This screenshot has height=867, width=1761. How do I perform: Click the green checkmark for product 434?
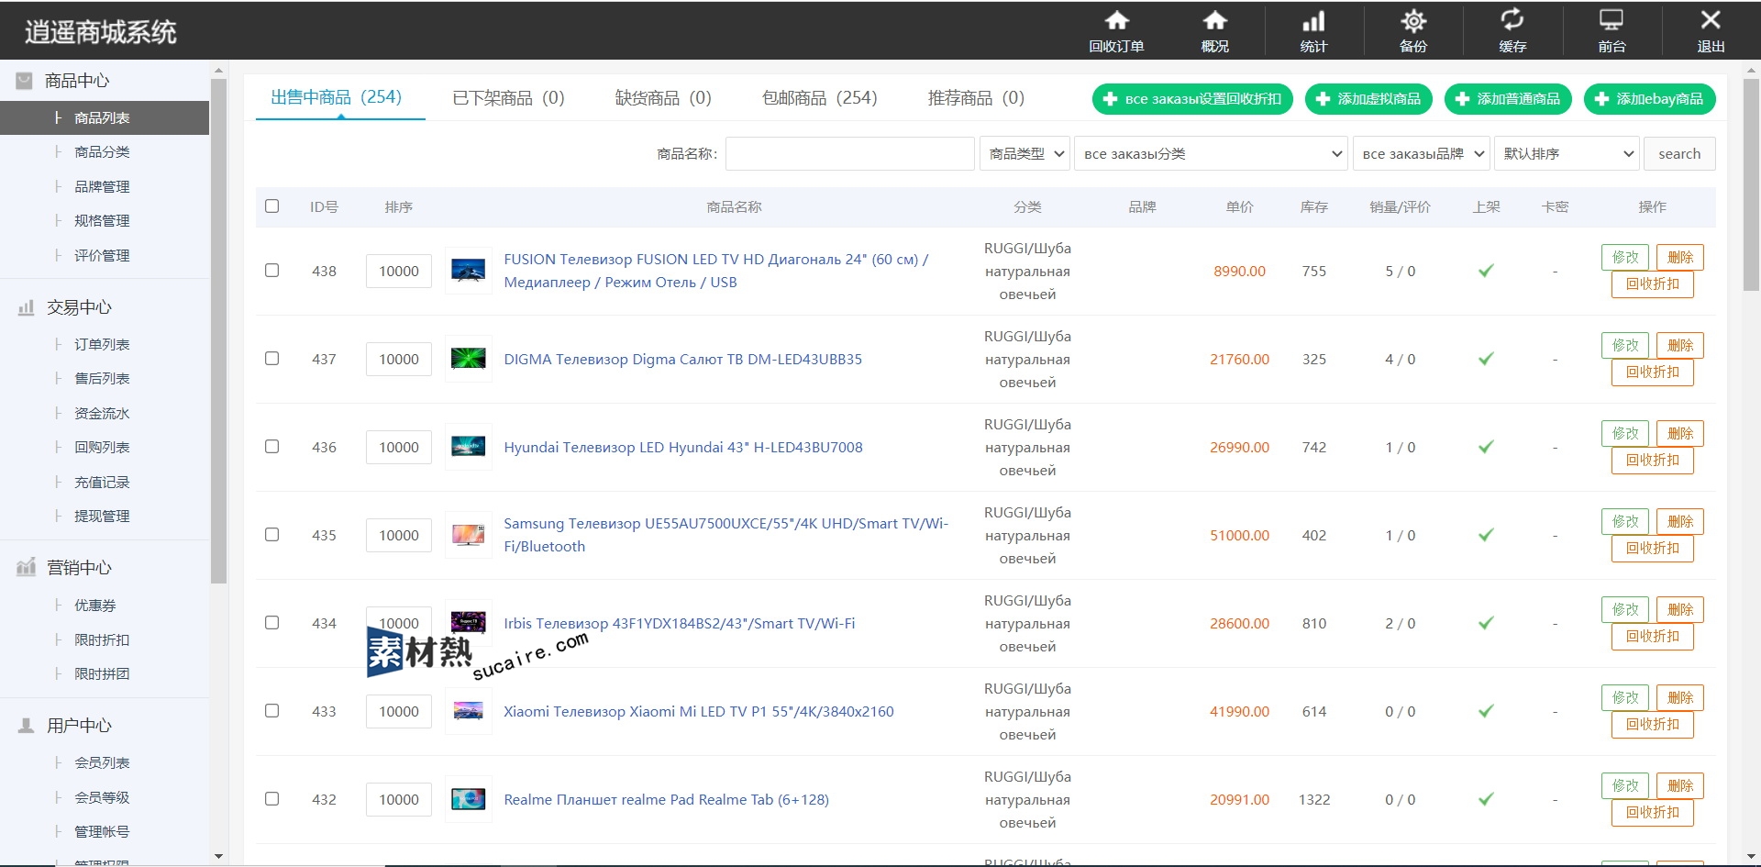pos(1486,623)
